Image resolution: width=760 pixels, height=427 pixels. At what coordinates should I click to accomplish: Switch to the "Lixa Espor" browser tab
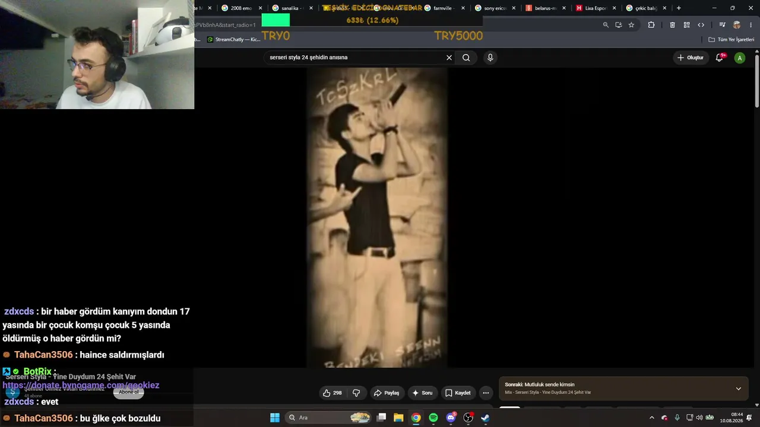tap(596, 8)
